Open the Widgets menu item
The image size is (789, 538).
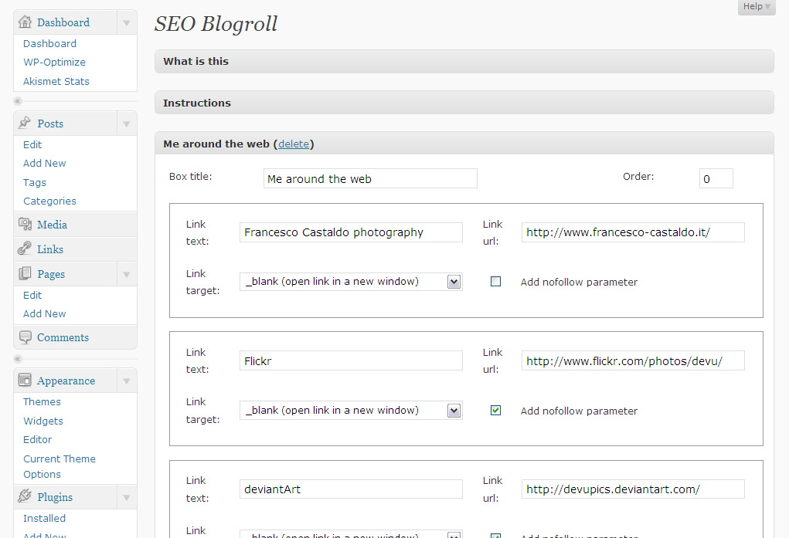43,421
